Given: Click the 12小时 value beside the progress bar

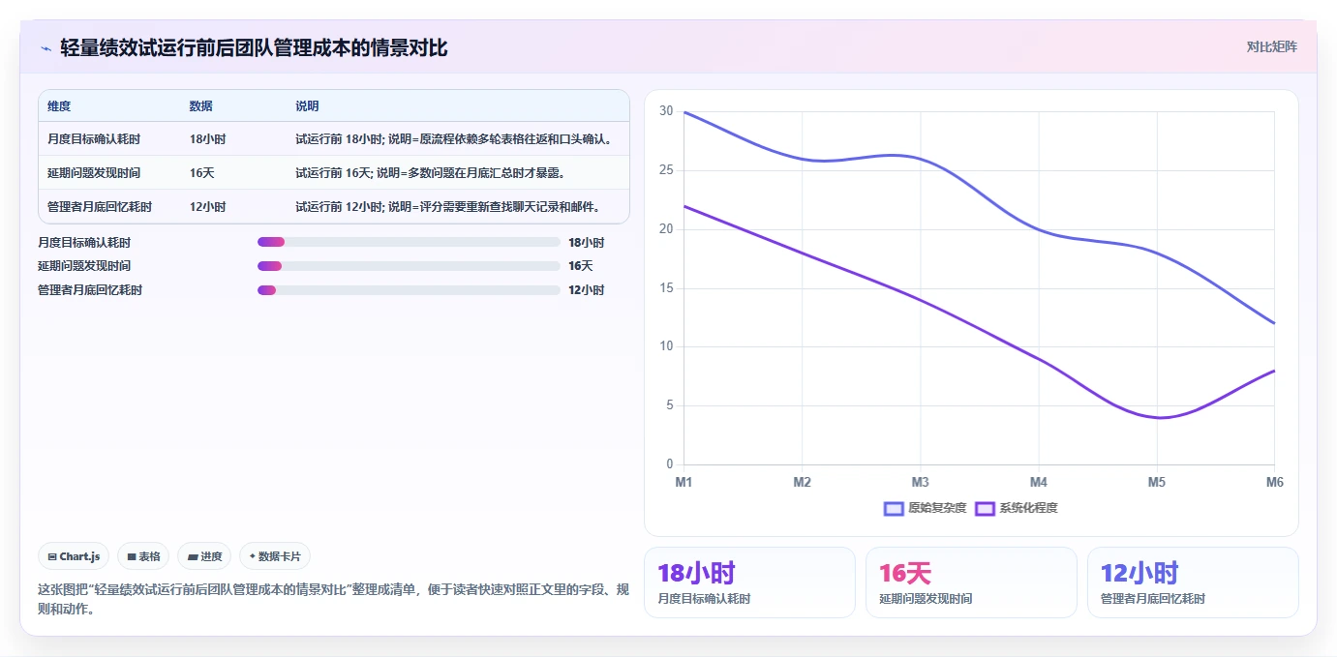Looking at the screenshot, I should pyautogui.click(x=586, y=290).
